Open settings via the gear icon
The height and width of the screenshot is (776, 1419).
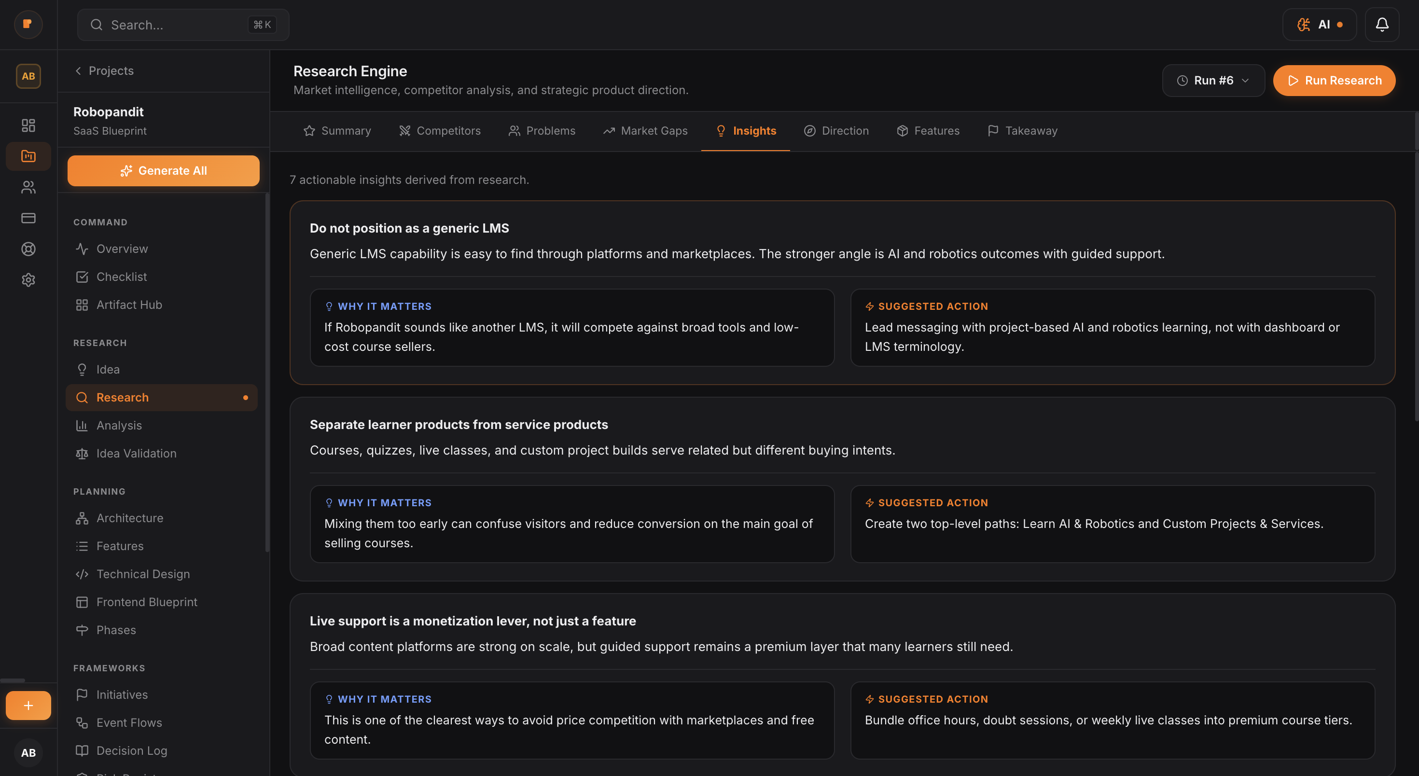28,280
